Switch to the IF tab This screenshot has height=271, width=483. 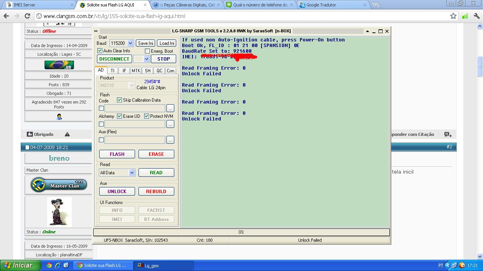pyautogui.click(x=124, y=70)
